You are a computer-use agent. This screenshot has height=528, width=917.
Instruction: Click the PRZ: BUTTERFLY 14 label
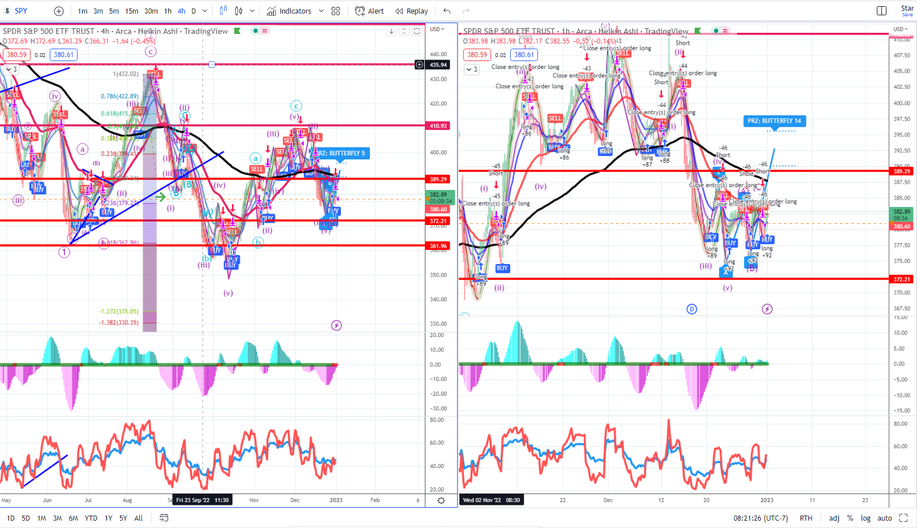(x=774, y=121)
